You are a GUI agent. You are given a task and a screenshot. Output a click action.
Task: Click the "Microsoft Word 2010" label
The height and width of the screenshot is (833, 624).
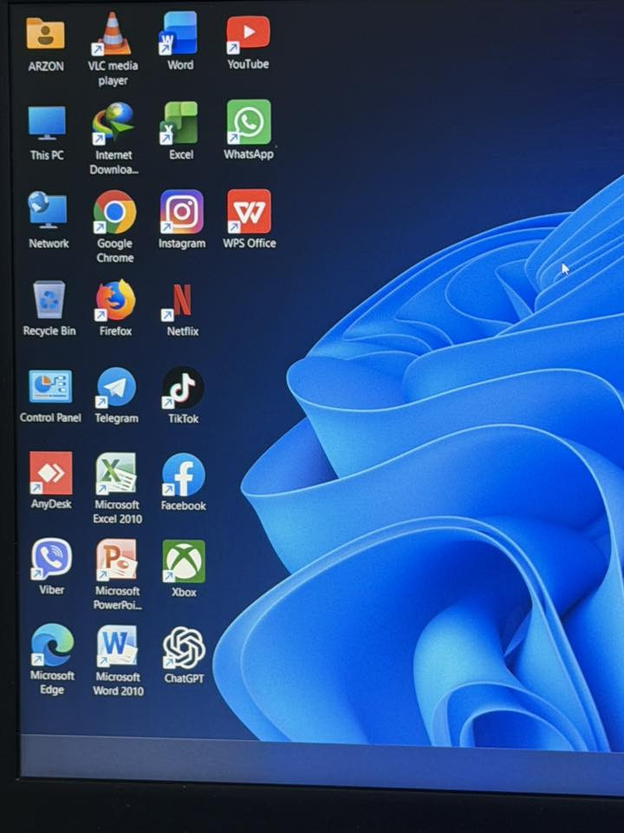coord(118,684)
